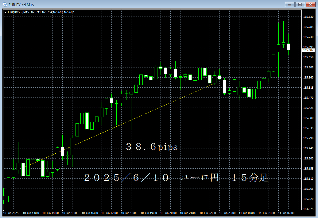Click the 165.740 price scale value
Viewport: 318px width, 218px height.
click(x=308, y=37)
